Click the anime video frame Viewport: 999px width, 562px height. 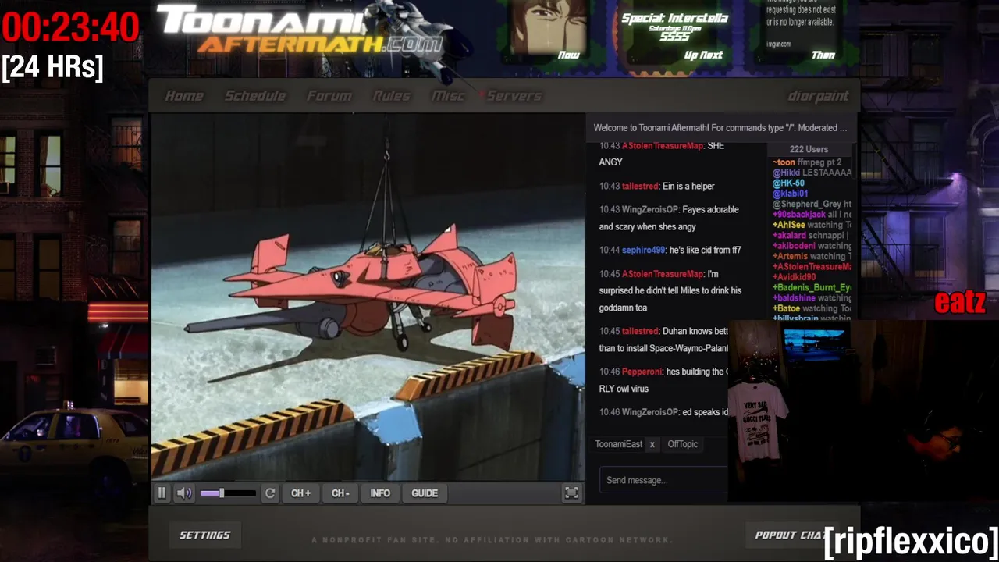[x=368, y=297]
